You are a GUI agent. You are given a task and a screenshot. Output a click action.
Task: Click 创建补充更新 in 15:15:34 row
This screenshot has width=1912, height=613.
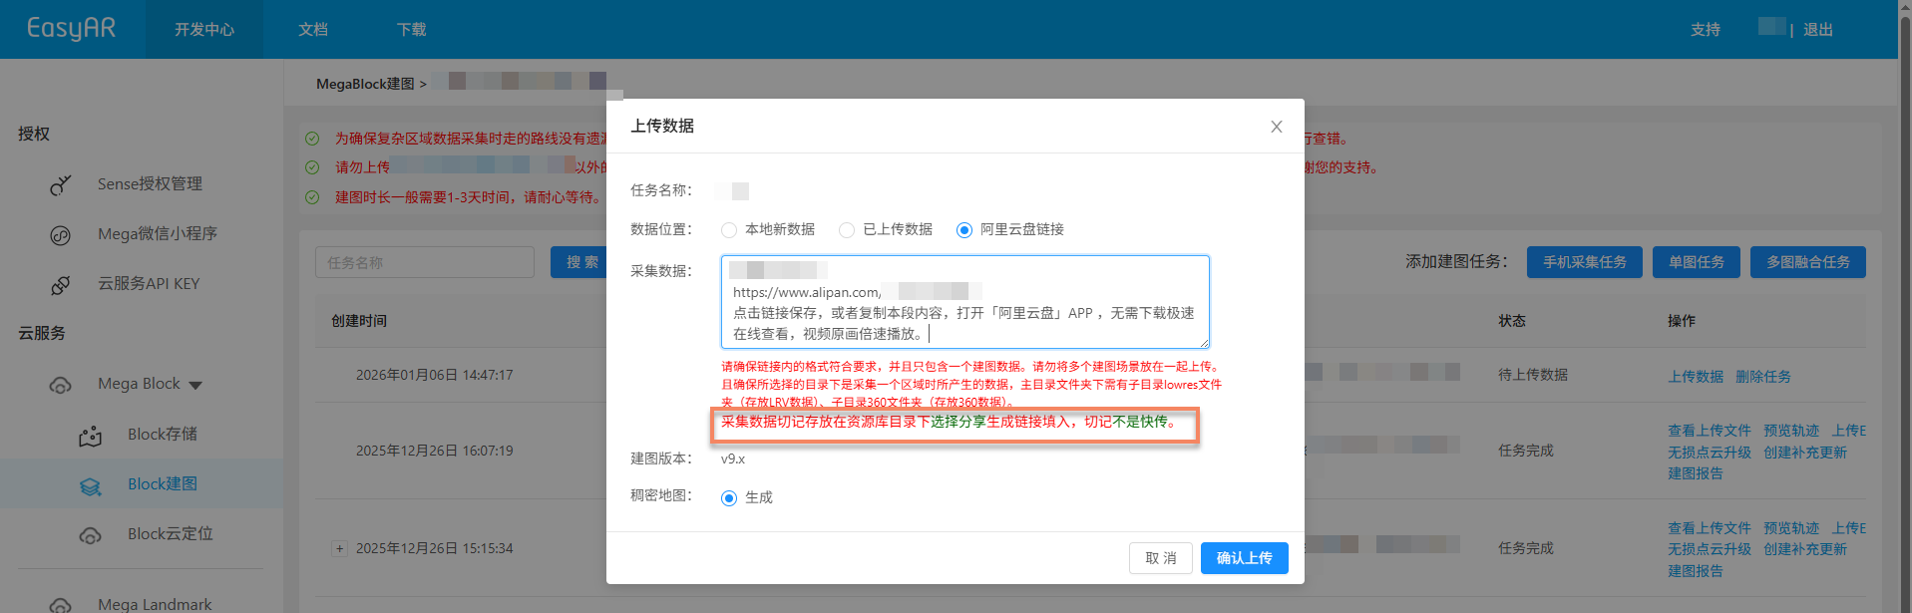click(1805, 549)
